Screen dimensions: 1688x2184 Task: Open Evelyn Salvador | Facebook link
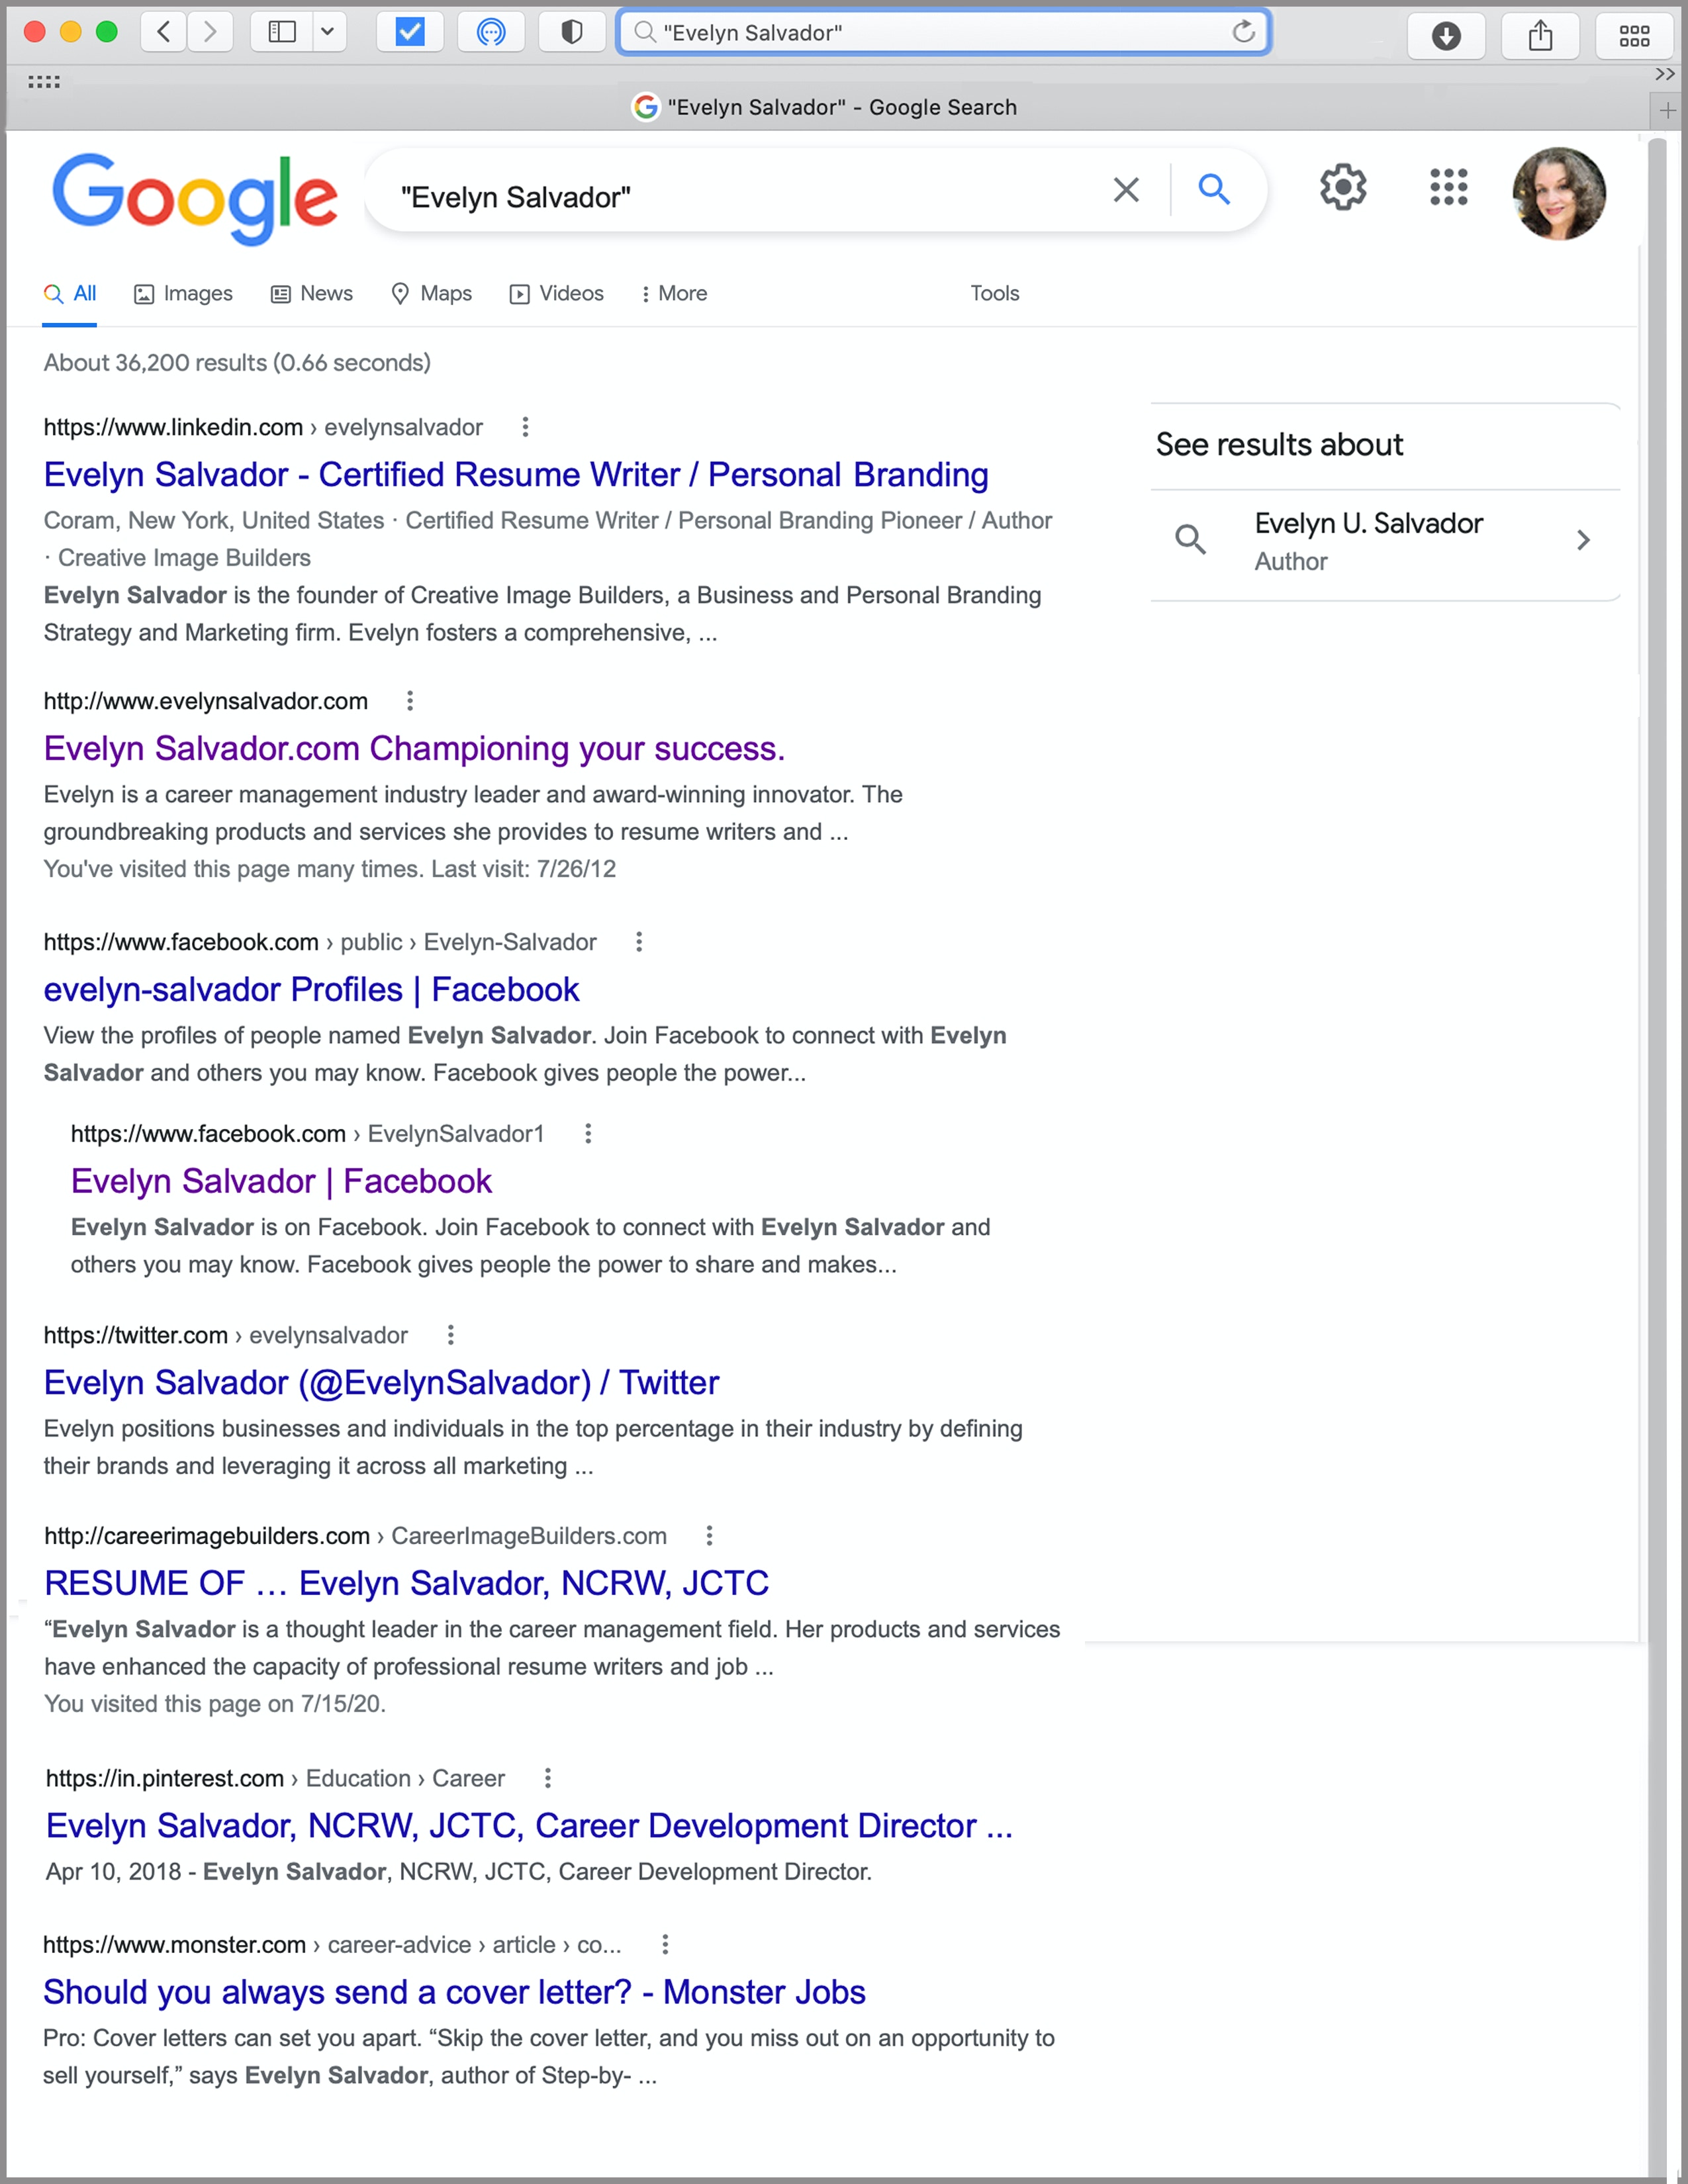(x=281, y=1181)
